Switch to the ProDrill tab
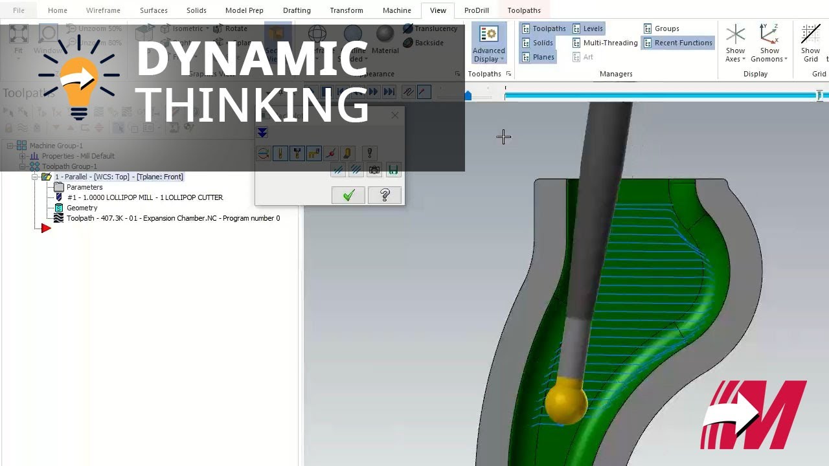This screenshot has width=829, height=466. [477, 10]
